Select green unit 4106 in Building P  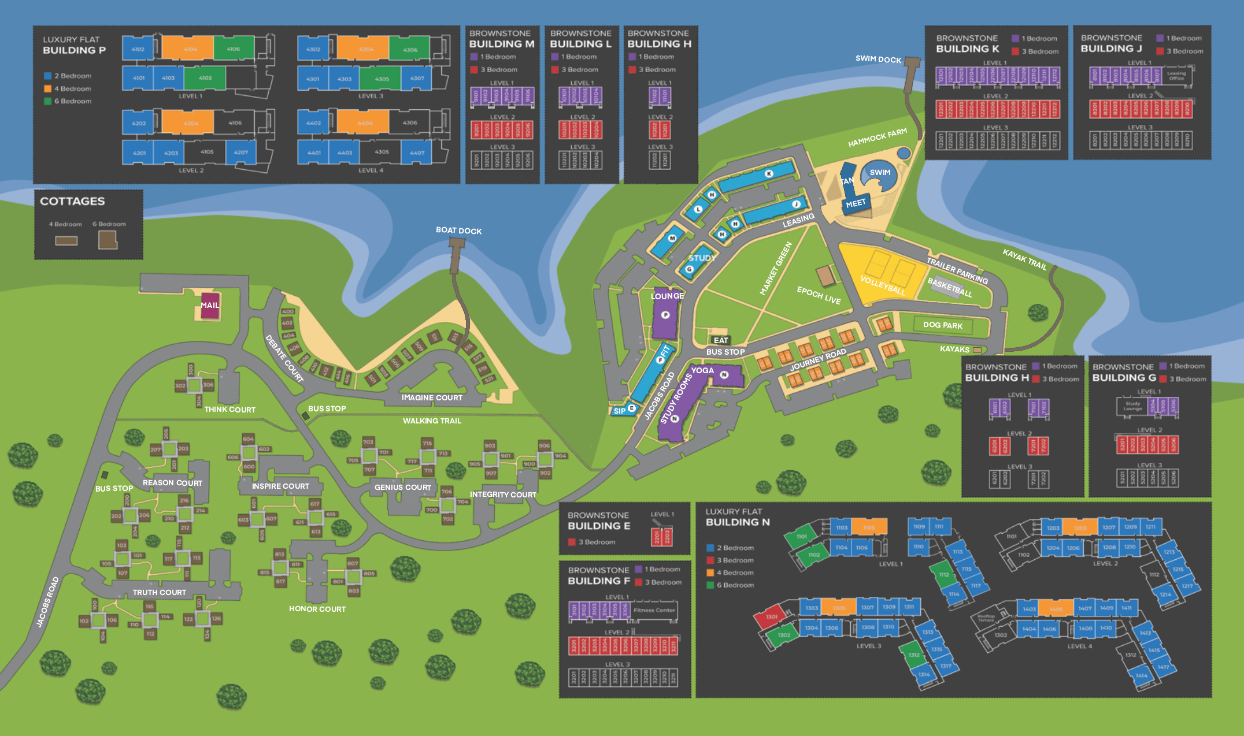pos(234,49)
